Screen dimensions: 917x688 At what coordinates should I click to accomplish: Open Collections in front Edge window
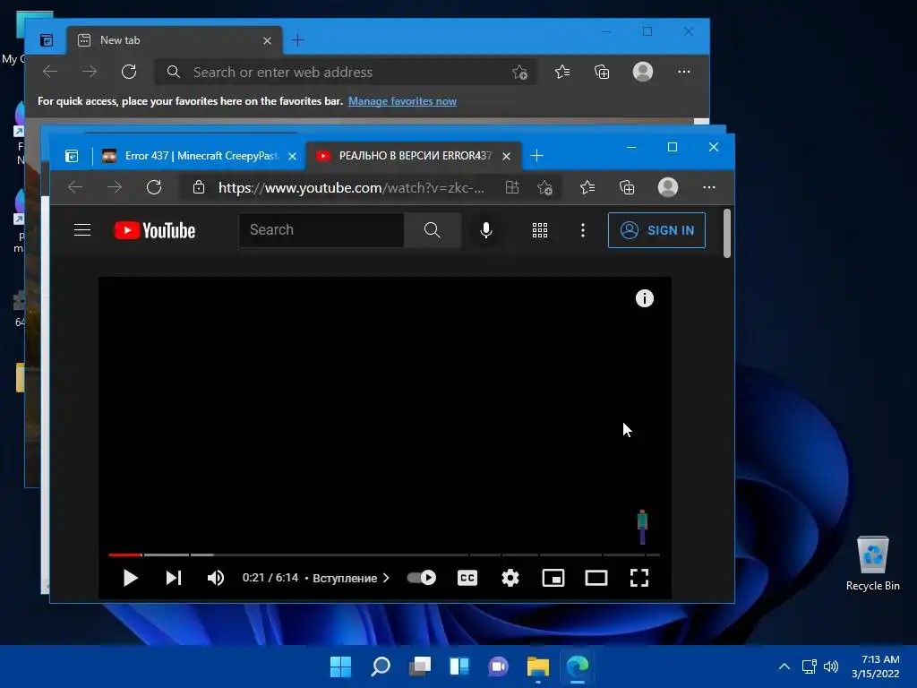coord(627,187)
